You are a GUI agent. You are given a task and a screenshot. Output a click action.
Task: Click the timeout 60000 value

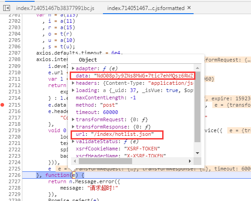point(110,112)
